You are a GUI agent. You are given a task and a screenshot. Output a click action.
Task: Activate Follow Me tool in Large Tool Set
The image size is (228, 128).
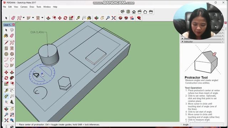coord(12,78)
